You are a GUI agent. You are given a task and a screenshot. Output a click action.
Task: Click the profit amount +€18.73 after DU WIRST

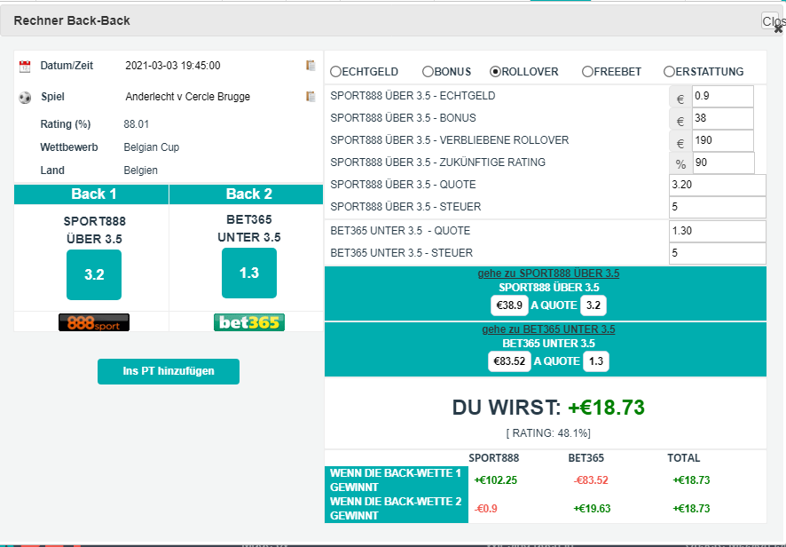[606, 408]
